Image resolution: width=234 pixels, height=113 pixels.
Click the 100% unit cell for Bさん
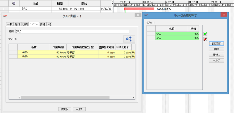[193, 38]
